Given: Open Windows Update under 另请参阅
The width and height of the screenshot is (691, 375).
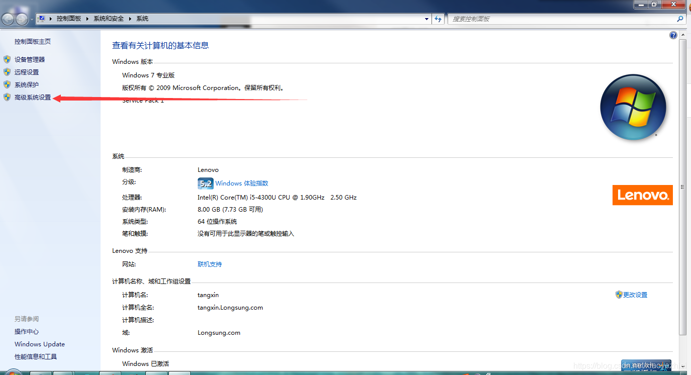Looking at the screenshot, I should (x=40, y=344).
